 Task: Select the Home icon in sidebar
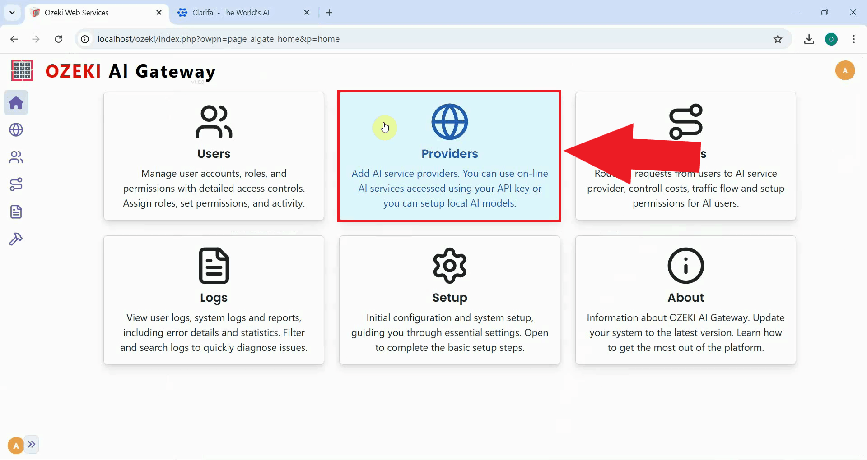(16, 103)
